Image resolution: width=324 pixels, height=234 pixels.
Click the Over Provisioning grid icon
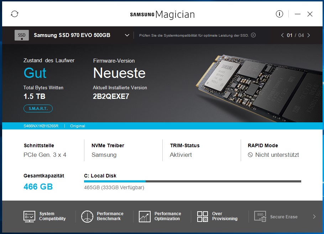[x=203, y=217]
